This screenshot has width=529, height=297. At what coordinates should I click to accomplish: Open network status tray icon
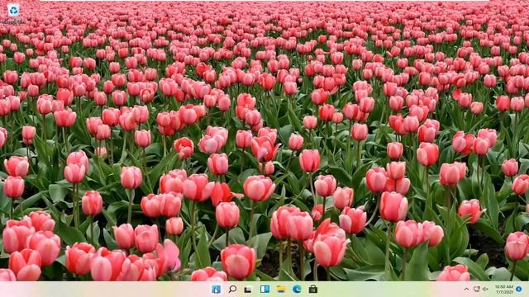tap(477, 290)
